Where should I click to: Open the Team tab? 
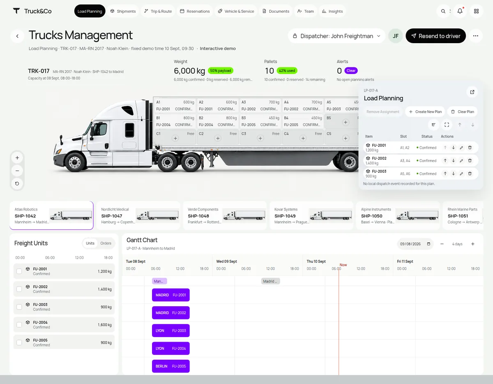306,11
